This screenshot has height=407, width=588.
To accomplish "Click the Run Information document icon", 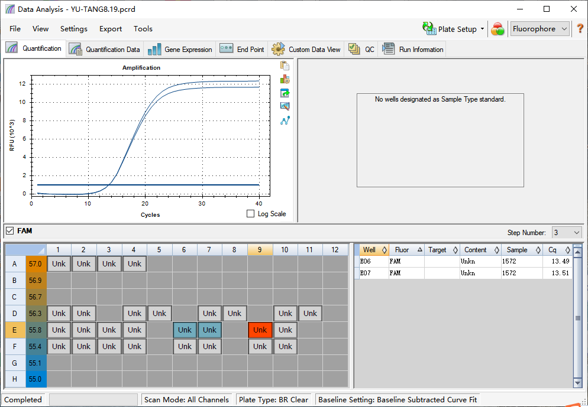I will [388, 48].
